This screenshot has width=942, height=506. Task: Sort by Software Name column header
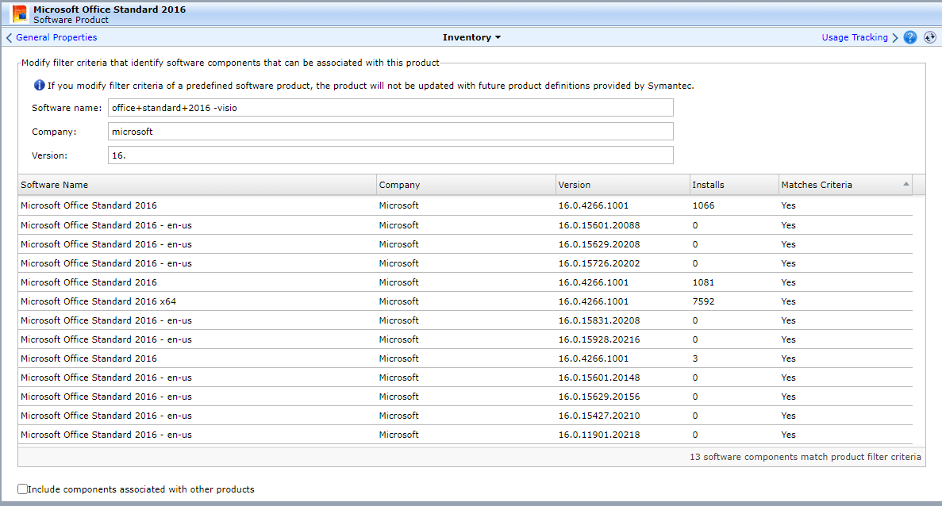pyautogui.click(x=197, y=185)
